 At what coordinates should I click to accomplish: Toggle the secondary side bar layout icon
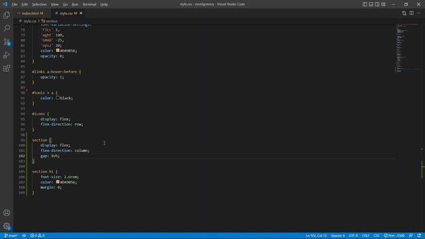point(377,4)
